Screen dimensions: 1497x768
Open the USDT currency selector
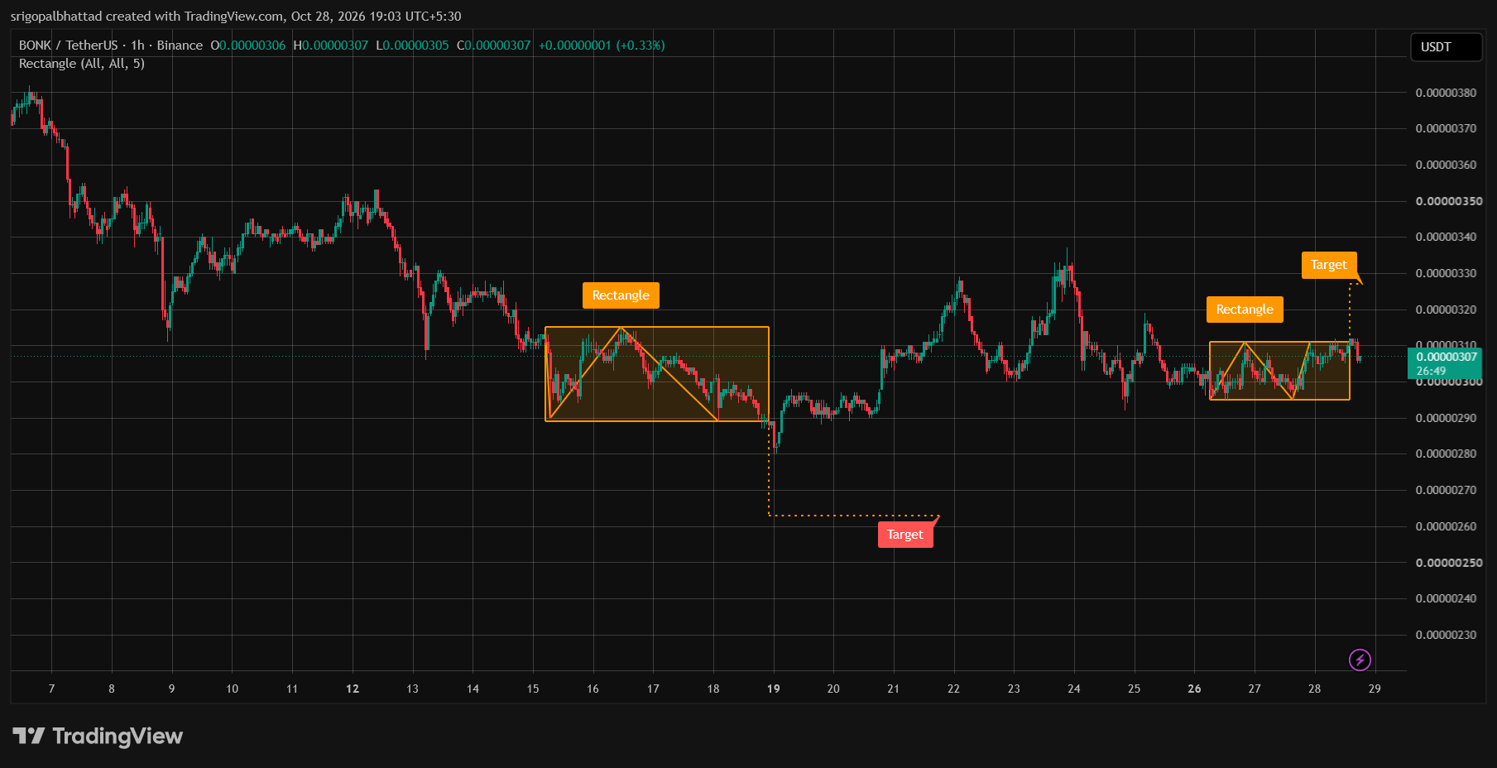coord(1446,47)
